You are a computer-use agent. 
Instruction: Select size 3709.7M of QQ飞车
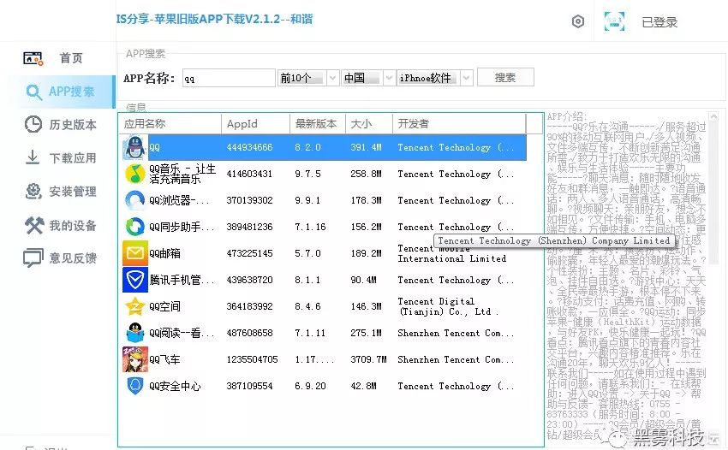click(x=368, y=359)
